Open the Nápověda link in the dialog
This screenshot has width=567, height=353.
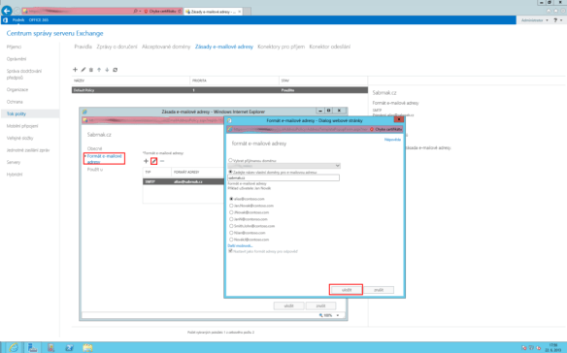[392, 140]
